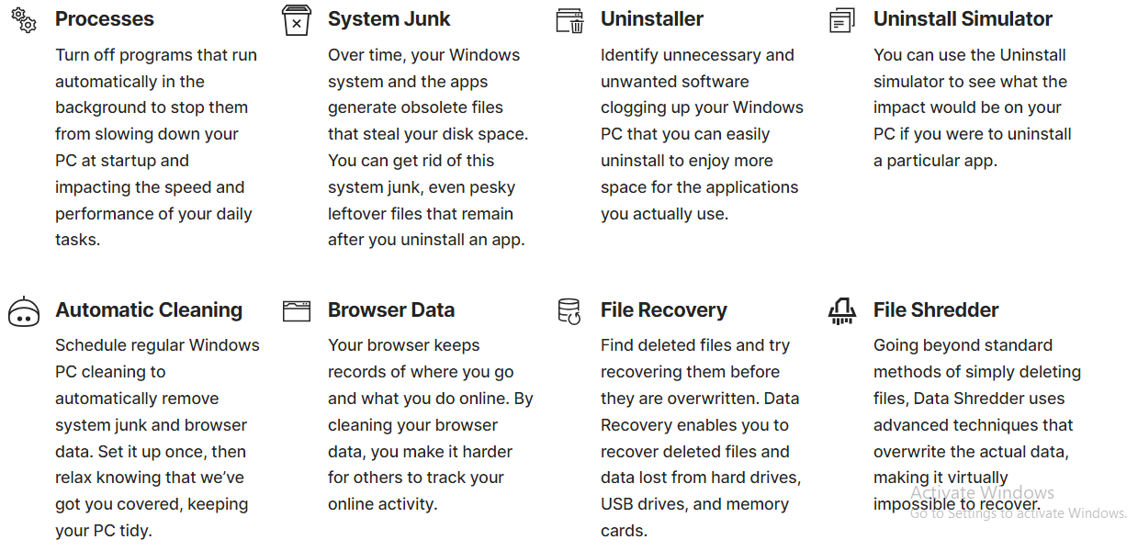This screenshot has height=551, width=1138.
Task: Click the Browser Data description paragraph
Action: tap(431, 424)
